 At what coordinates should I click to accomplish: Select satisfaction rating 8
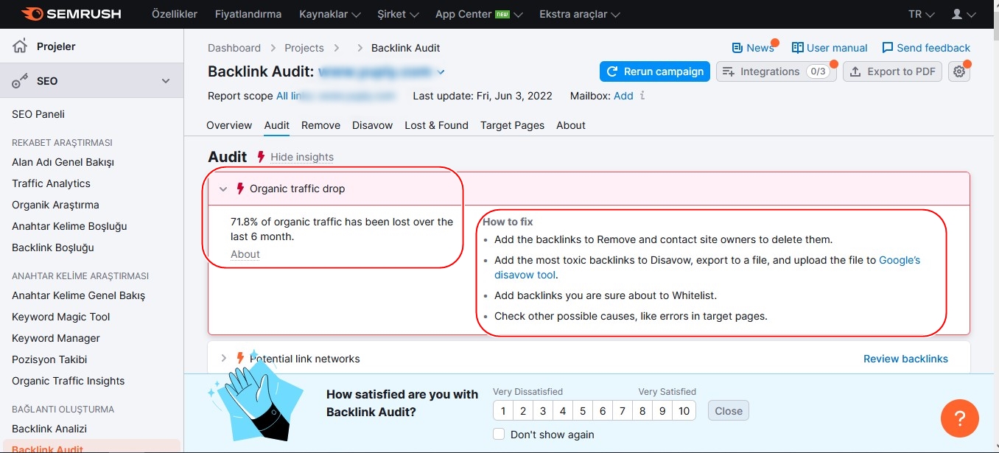pos(642,411)
